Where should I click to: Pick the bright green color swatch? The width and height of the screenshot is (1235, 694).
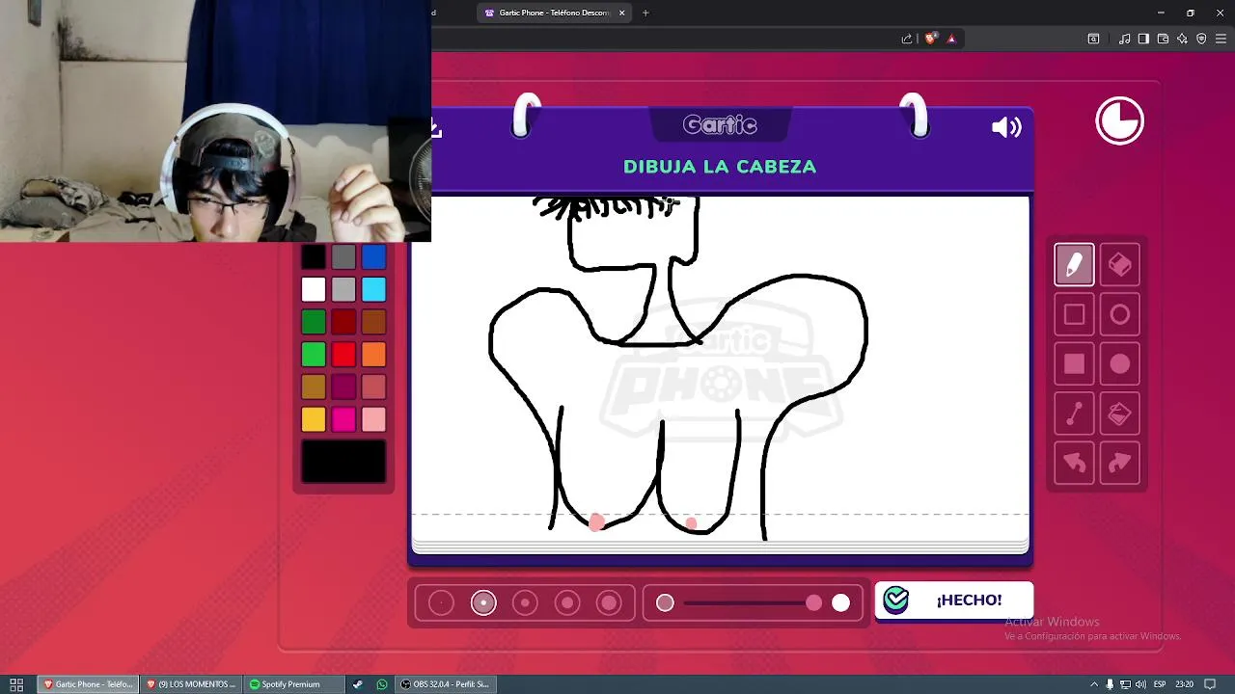[314, 355]
